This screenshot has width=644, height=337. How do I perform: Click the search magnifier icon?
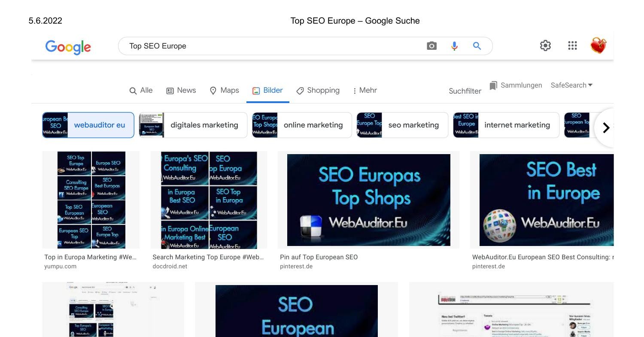pos(477,46)
